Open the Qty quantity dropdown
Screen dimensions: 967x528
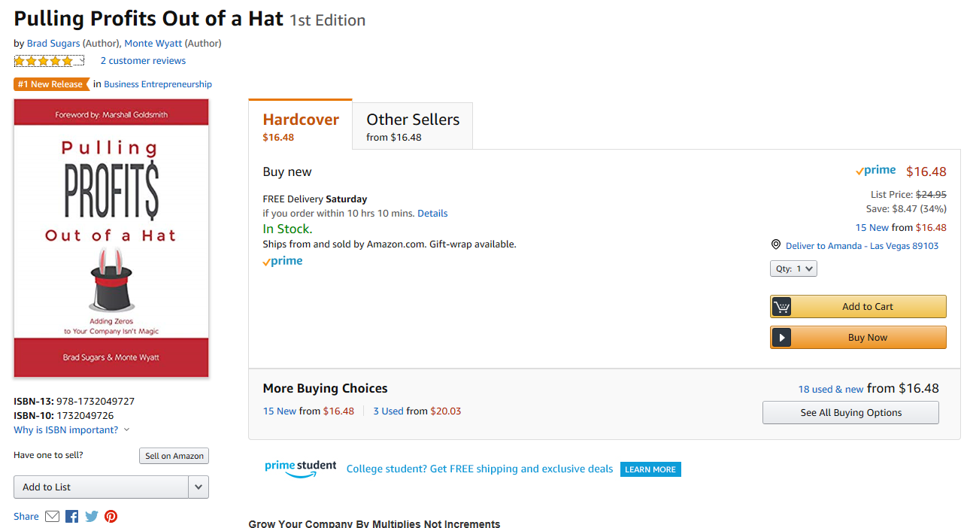click(793, 269)
